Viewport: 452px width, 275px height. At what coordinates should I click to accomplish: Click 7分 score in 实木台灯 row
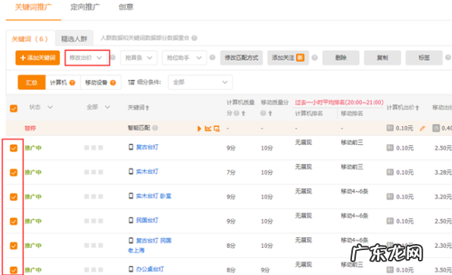click(231, 172)
